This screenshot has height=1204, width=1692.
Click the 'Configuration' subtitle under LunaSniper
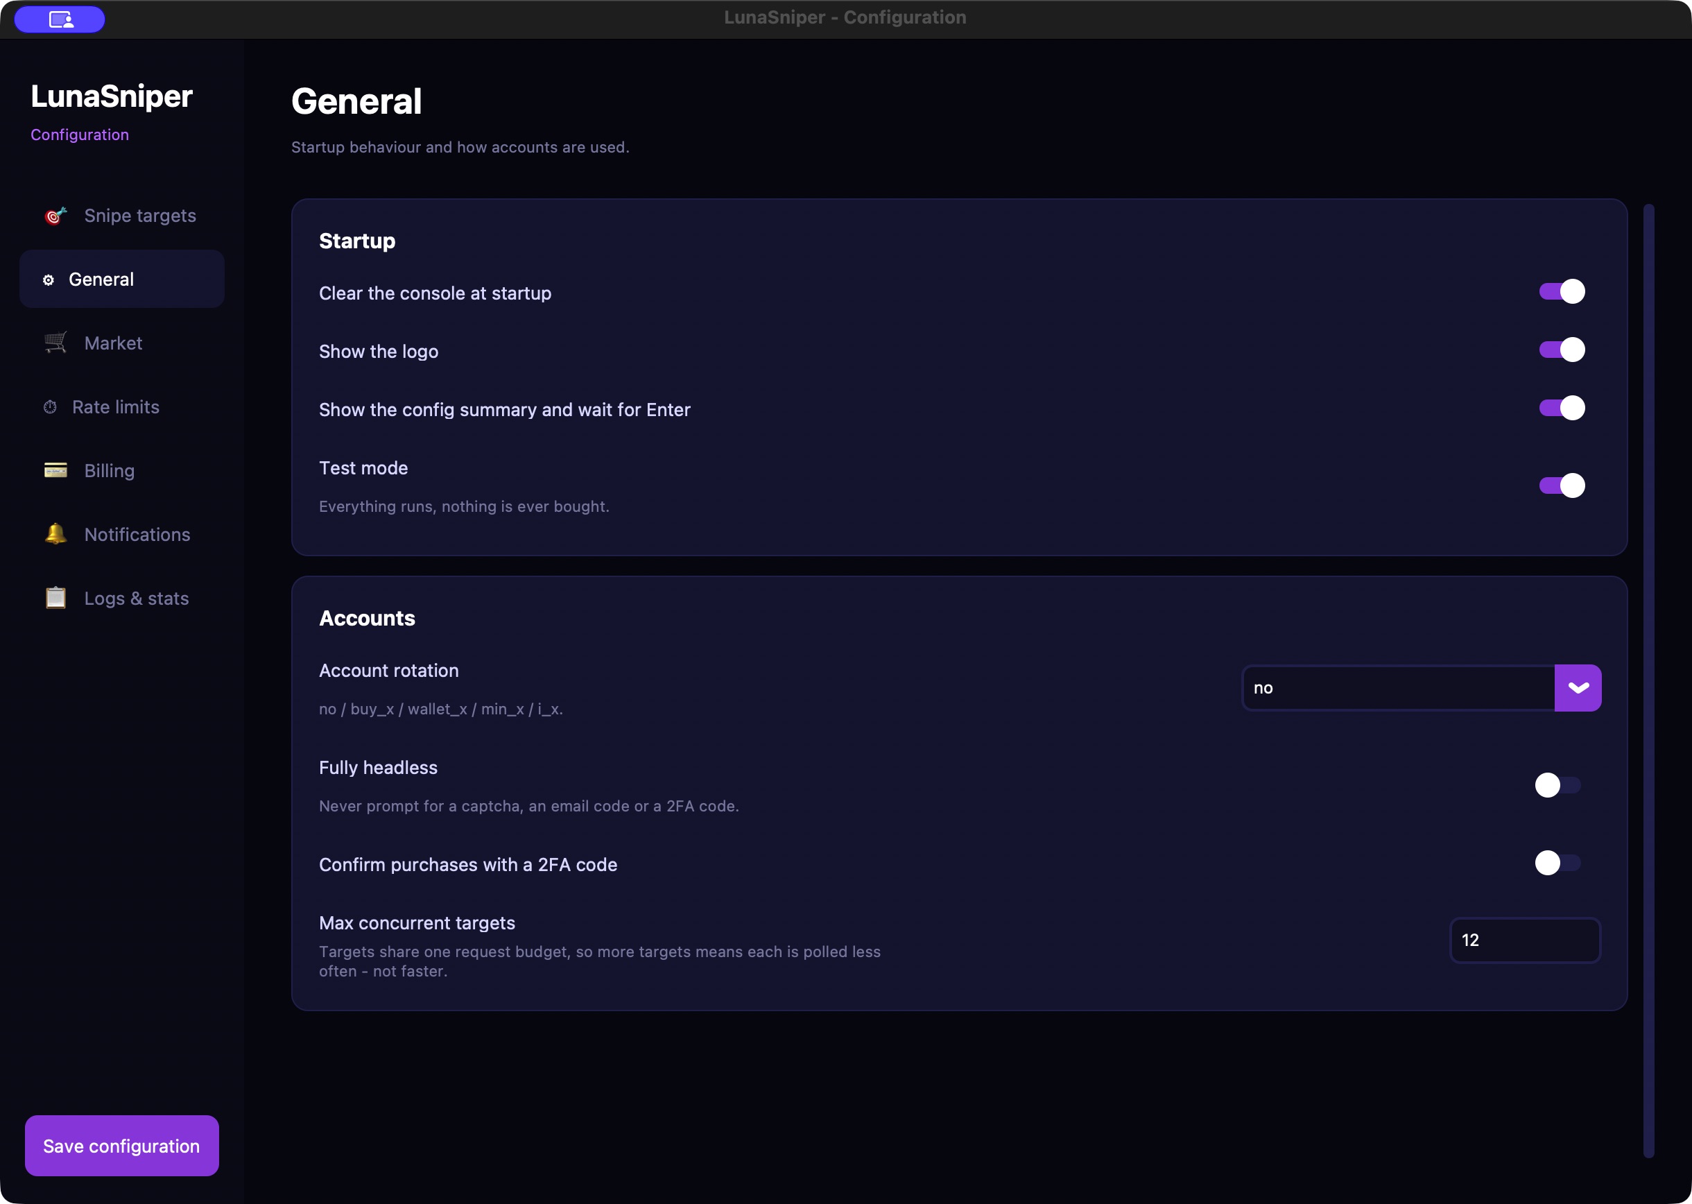[79, 135]
